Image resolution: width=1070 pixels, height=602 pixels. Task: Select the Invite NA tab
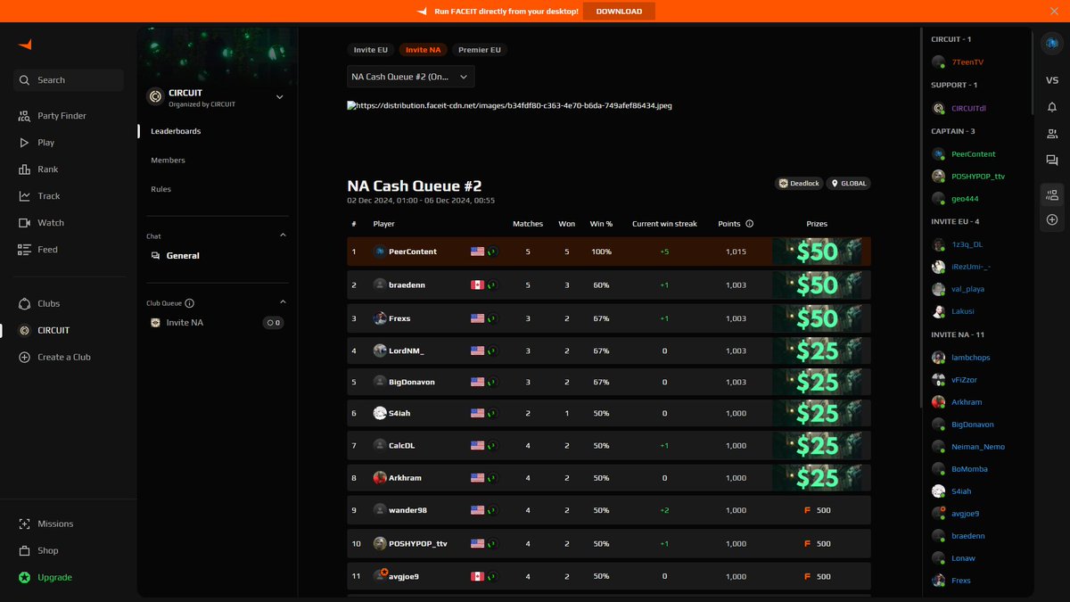click(x=423, y=50)
